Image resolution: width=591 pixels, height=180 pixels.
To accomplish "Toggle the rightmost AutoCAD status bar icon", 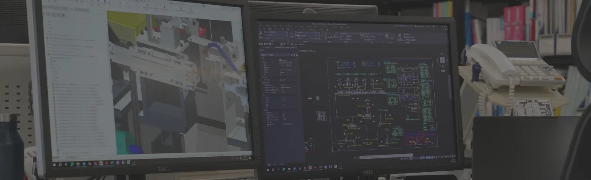I will click(455, 156).
